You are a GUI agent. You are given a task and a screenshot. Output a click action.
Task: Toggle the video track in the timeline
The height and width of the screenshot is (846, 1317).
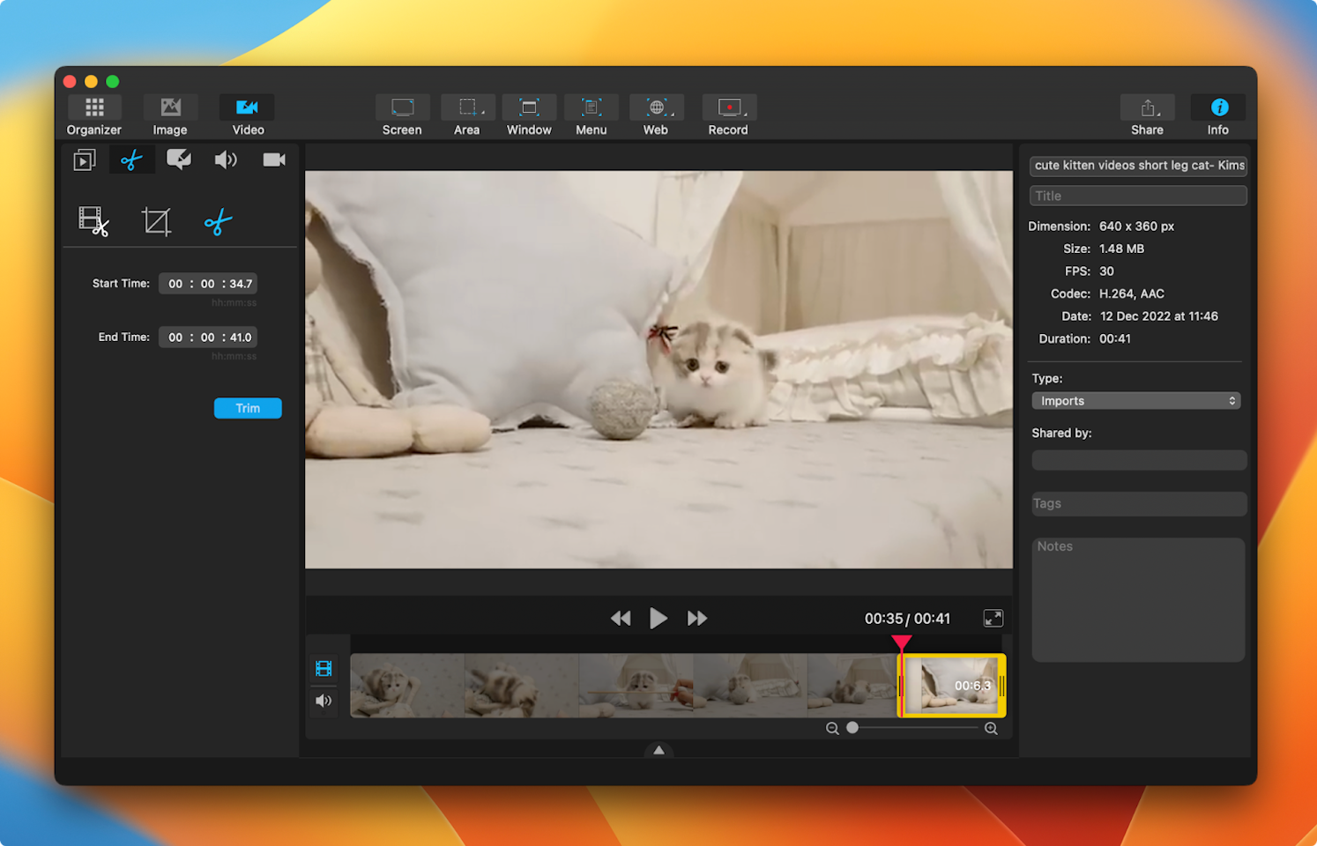[324, 667]
